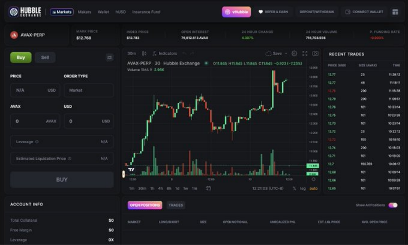
Task: Click the Open Interest 76,612.613 AVAX value
Action: 195,38
